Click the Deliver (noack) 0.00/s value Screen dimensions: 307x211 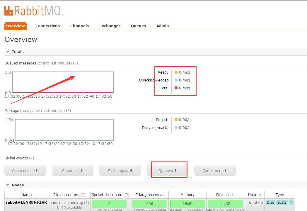185,127
